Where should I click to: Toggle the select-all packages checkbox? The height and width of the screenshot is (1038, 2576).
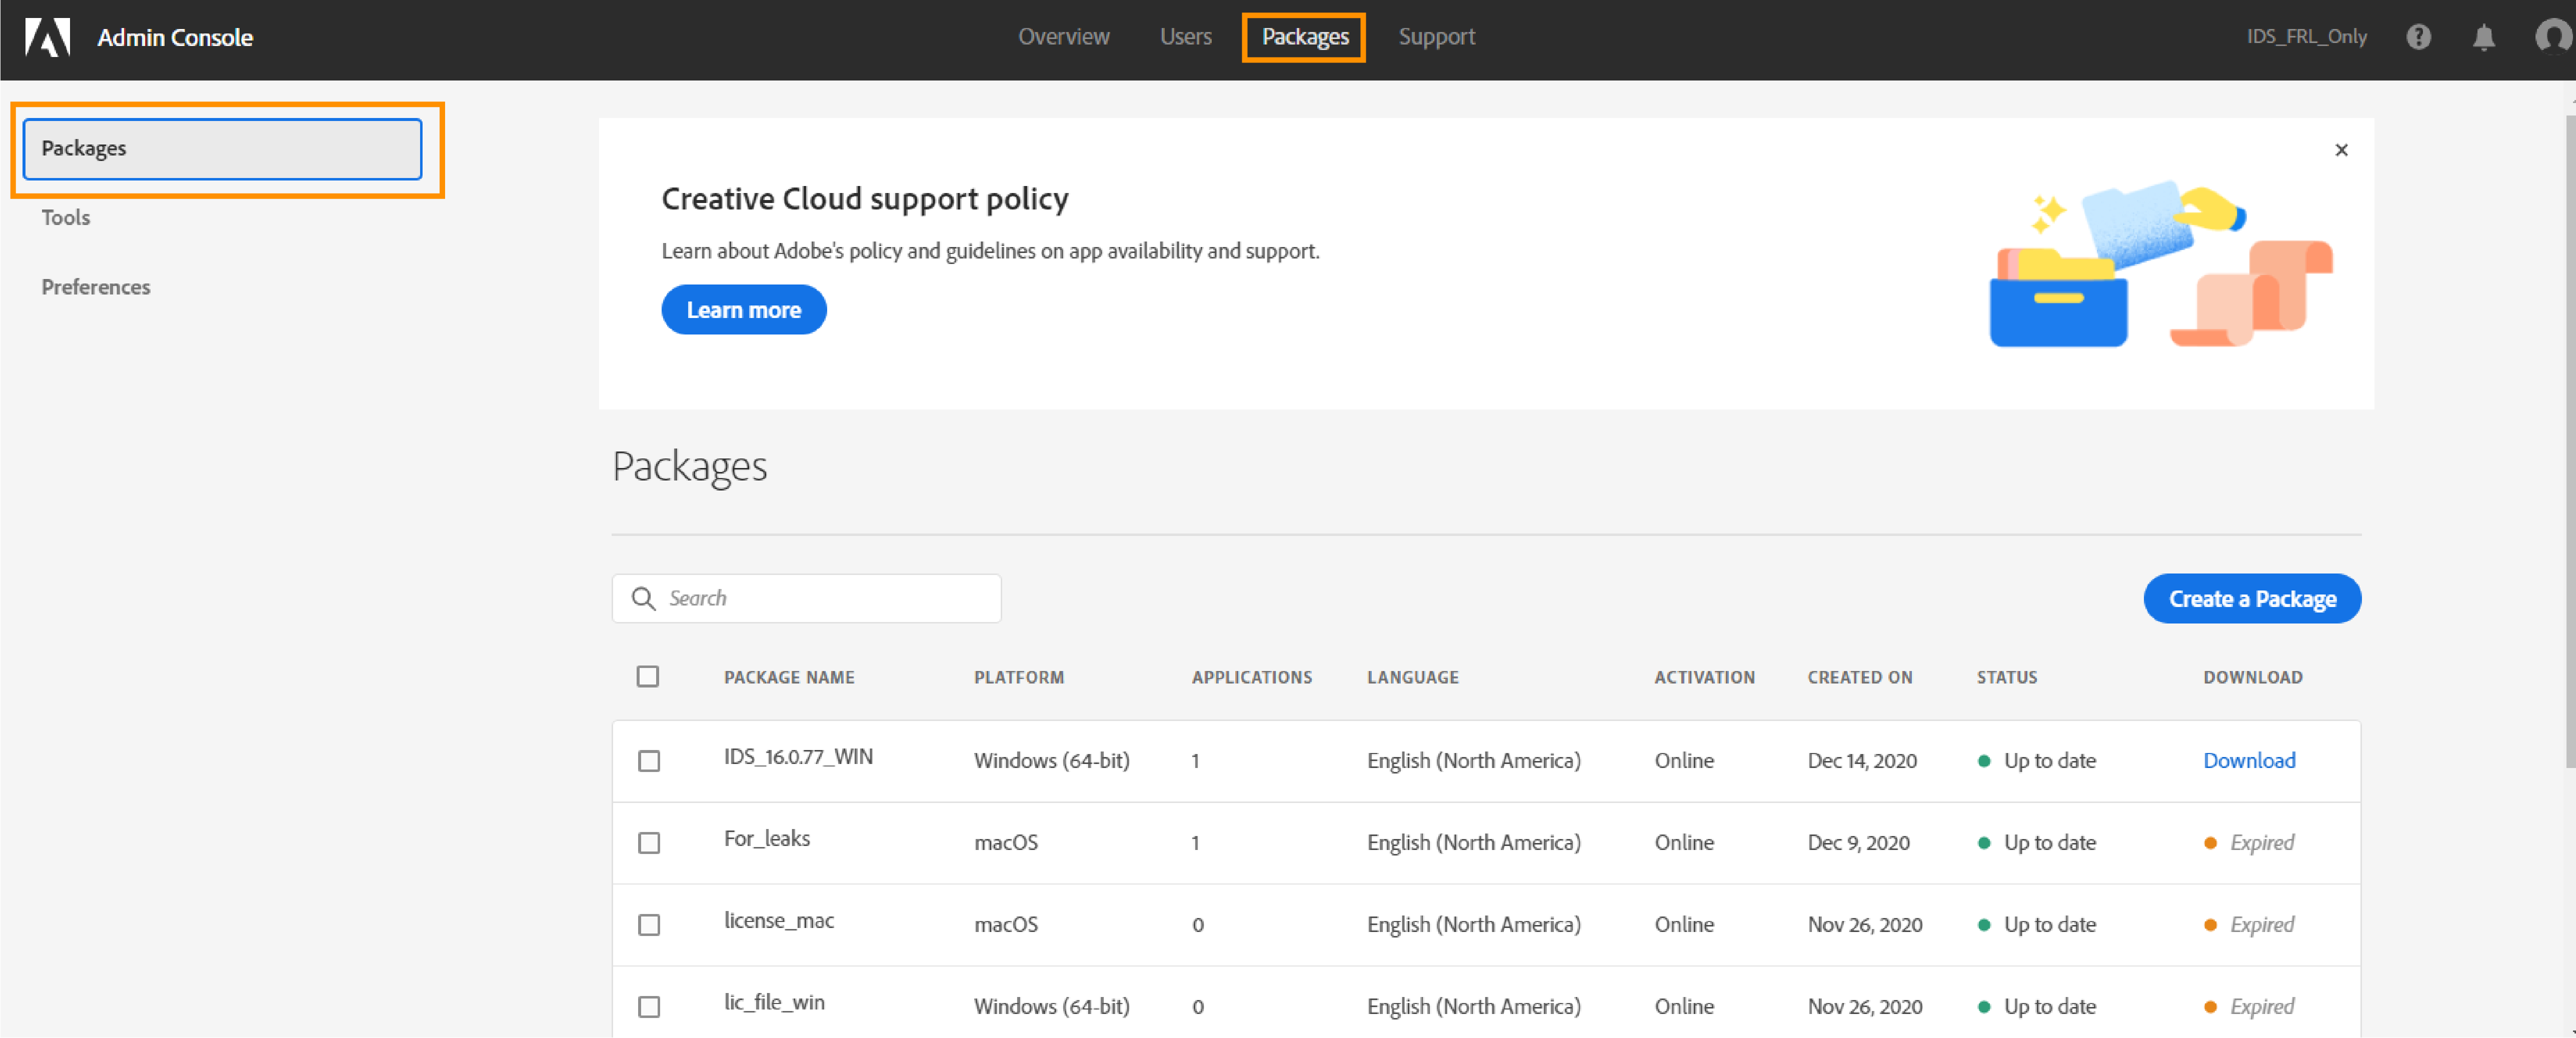(648, 677)
